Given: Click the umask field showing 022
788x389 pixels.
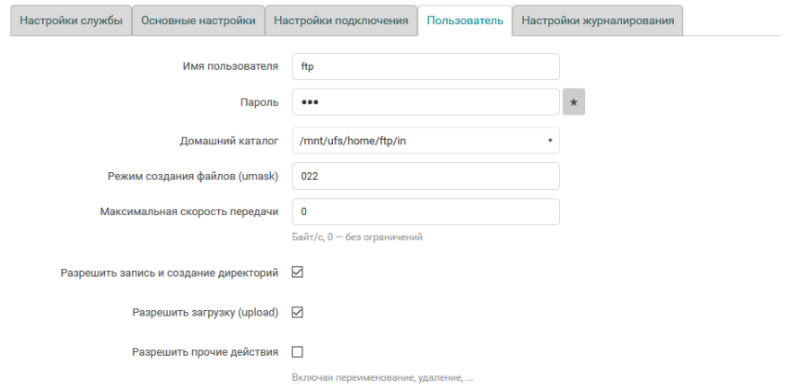Looking at the screenshot, I should pos(425,177).
